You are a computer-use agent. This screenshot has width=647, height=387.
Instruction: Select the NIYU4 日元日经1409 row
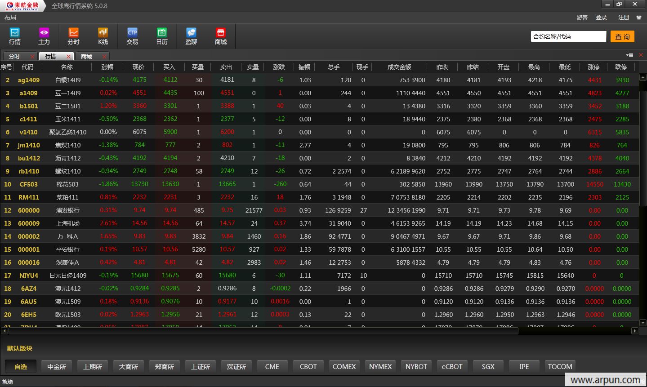point(319,276)
